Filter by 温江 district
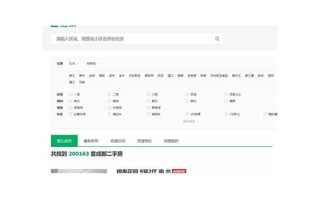 click(x=170, y=76)
